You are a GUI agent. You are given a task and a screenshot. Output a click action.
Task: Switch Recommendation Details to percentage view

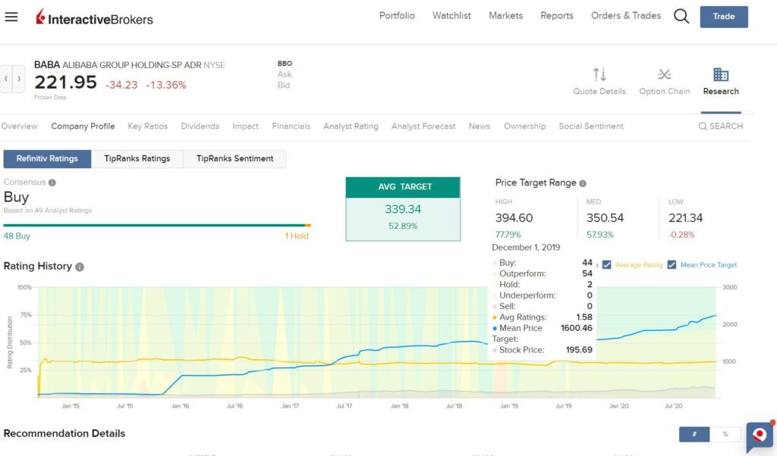pos(725,434)
